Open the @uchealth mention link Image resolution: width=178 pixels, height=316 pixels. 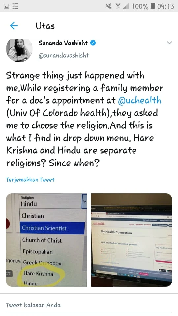[x=139, y=100]
